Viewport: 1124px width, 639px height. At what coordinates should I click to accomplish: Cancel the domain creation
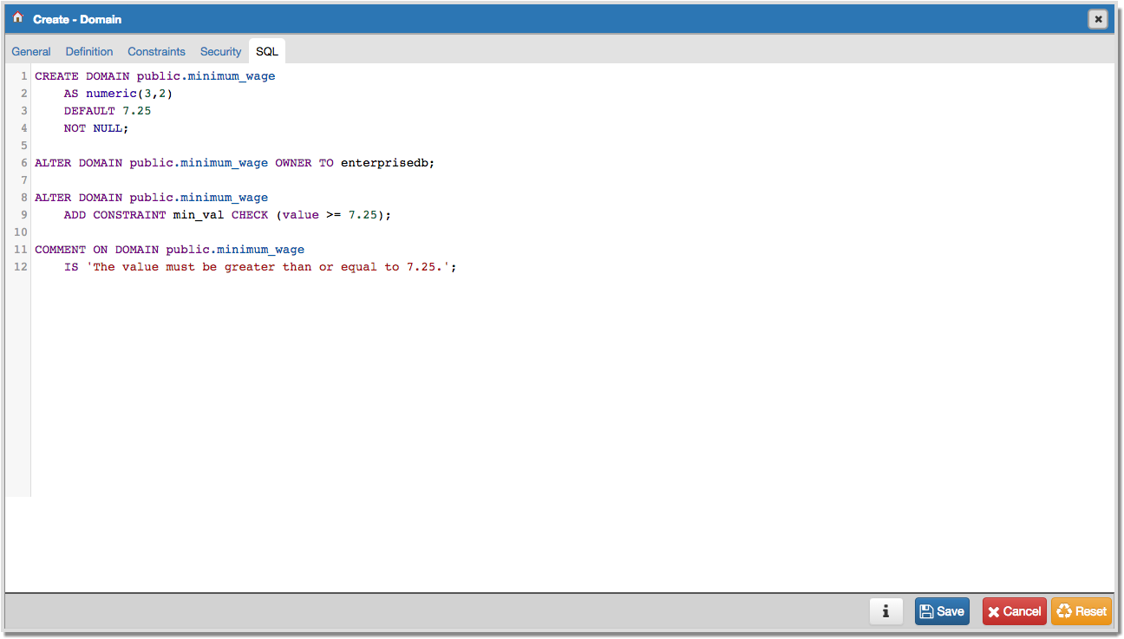tap(1014, 611)
